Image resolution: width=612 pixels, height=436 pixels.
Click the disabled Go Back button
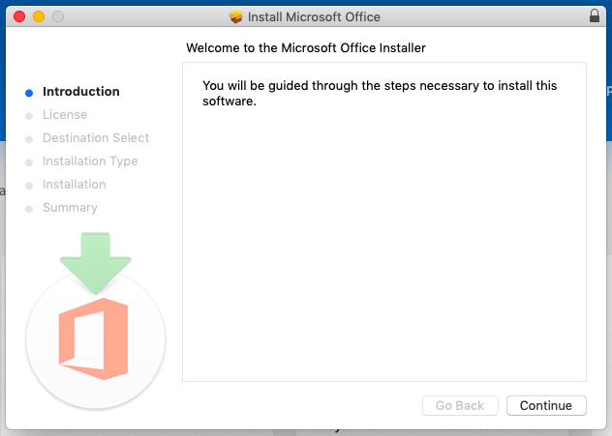[x=460, y=406]
